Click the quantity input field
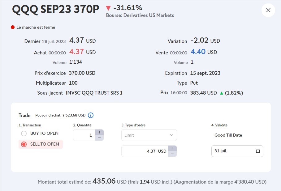 (x=84, y=135)
